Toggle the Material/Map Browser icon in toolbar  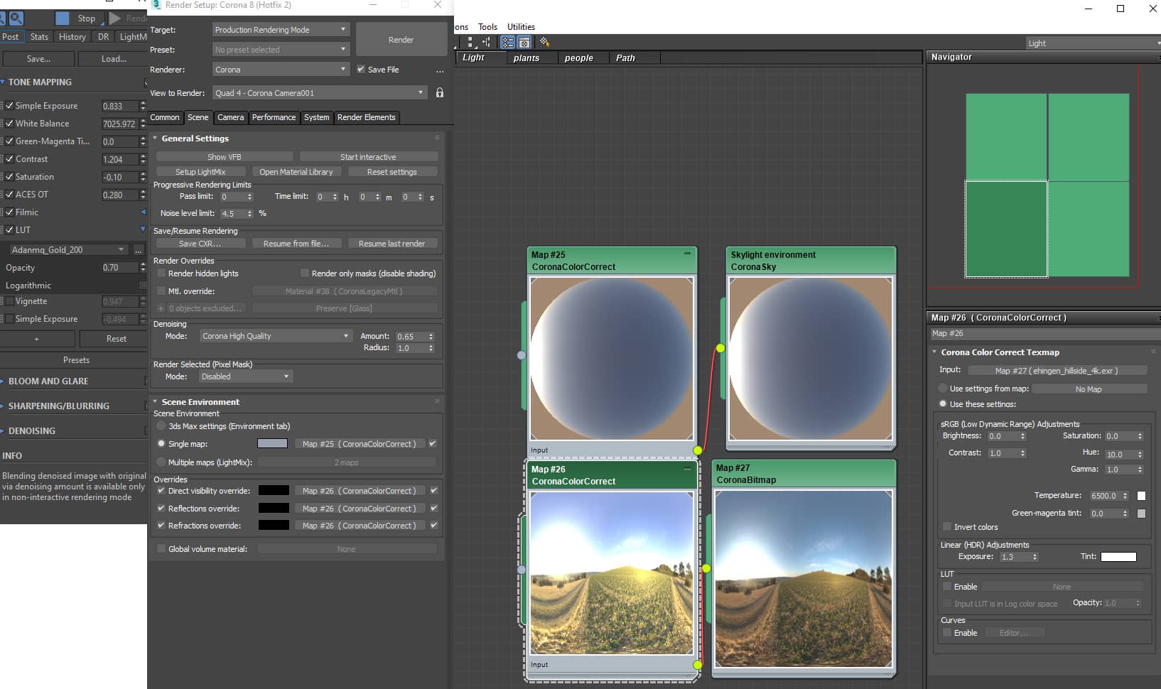point(508,43)
